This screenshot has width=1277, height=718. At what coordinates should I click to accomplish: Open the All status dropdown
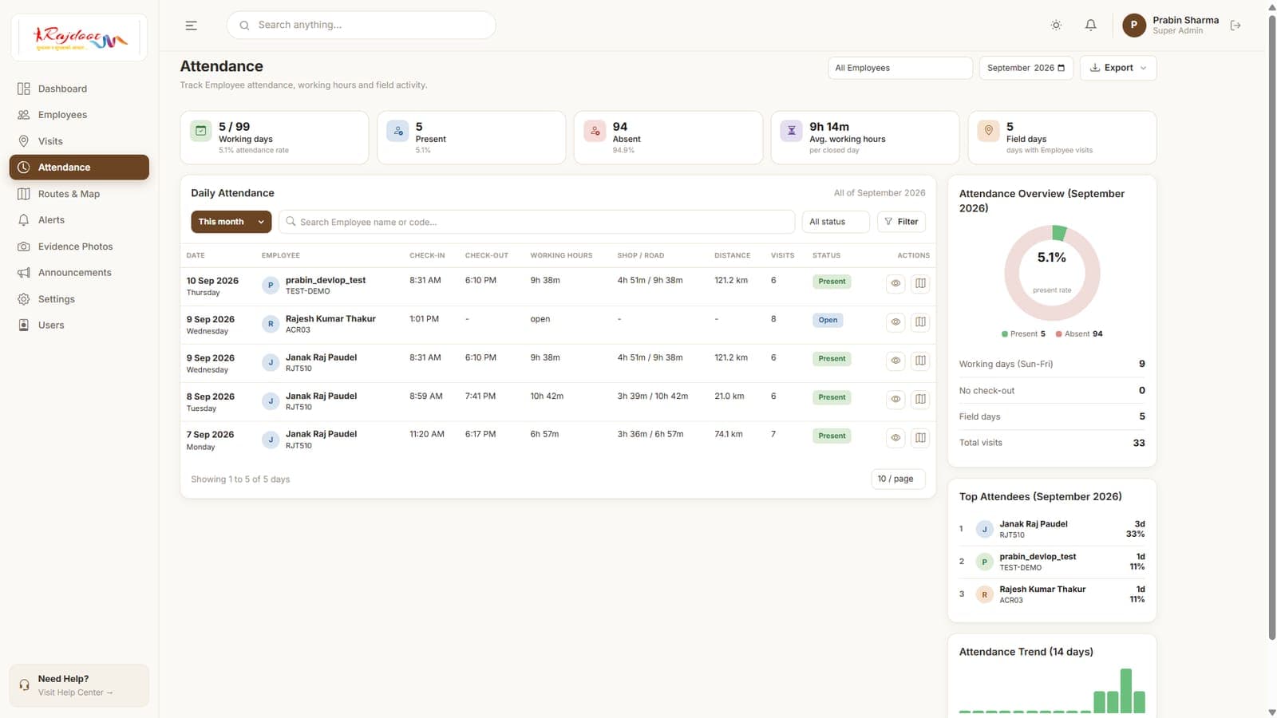[836, 222]
